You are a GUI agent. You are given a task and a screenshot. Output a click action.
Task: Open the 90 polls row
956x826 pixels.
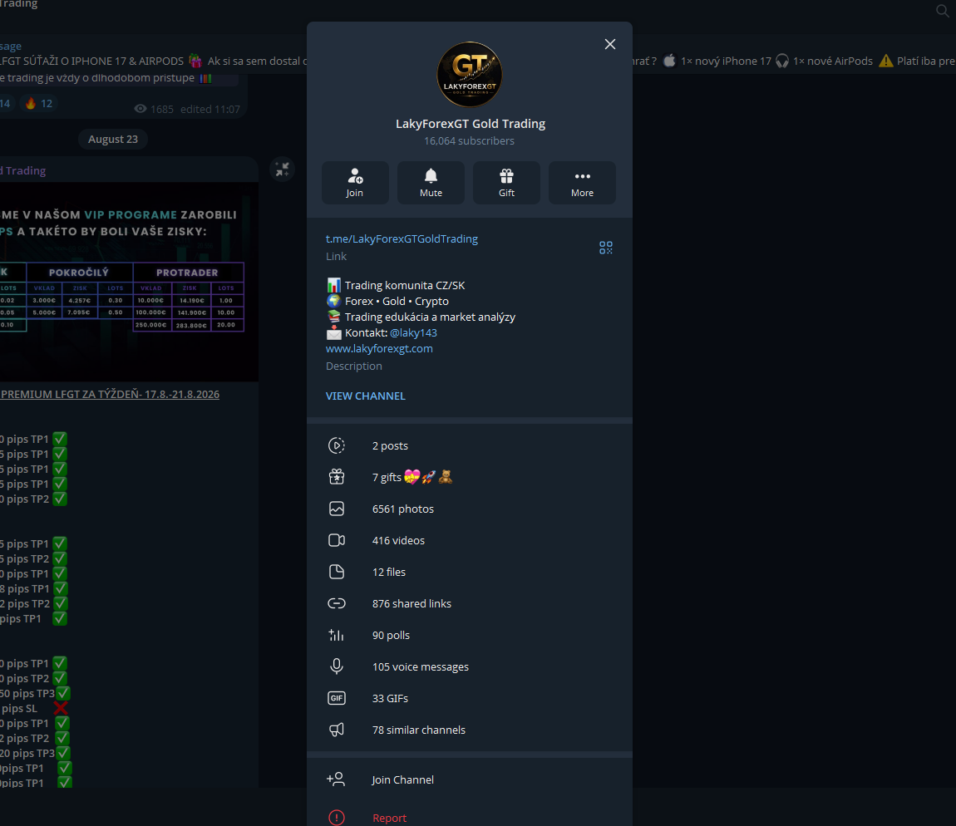(470, 635)
